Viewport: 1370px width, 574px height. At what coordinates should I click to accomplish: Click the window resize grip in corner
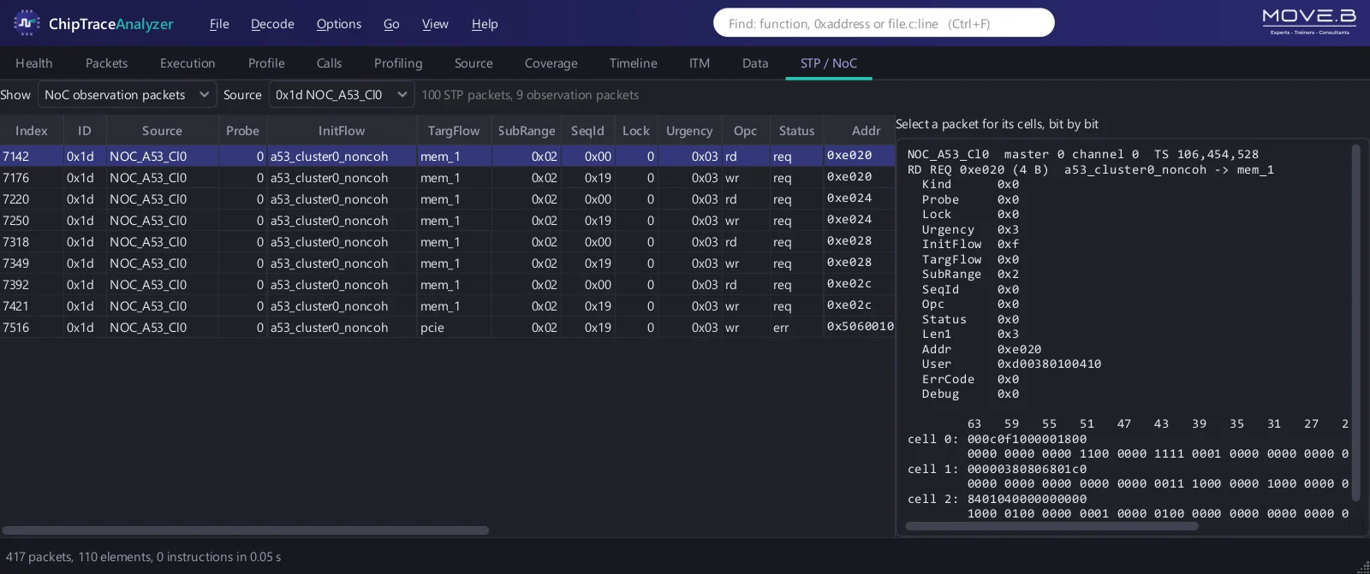click(x=1362, y=566)
